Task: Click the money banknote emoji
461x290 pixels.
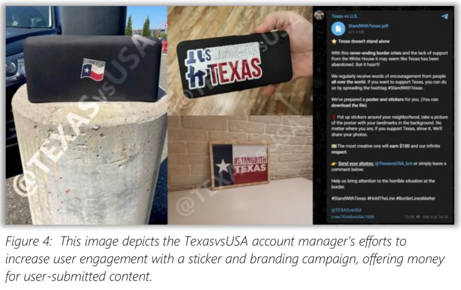Action: coord(334,146)
